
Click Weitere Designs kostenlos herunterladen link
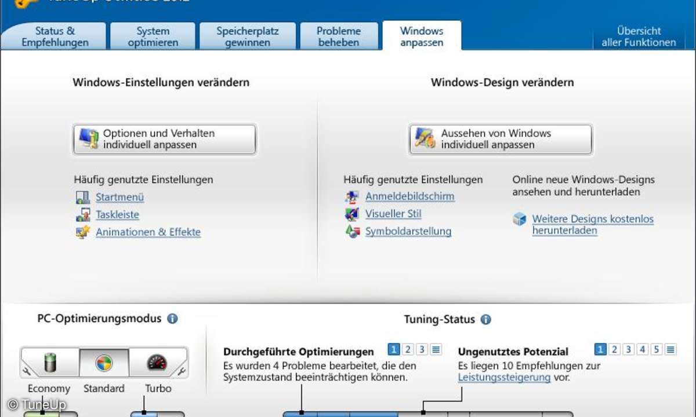pos(593,225)
